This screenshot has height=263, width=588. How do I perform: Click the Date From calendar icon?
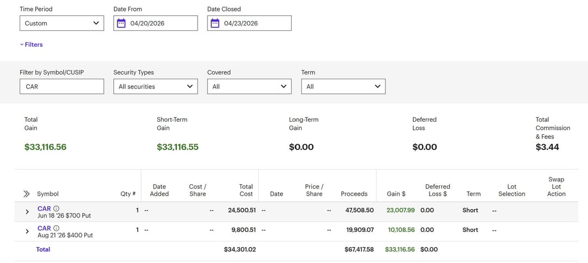(121, 23)
